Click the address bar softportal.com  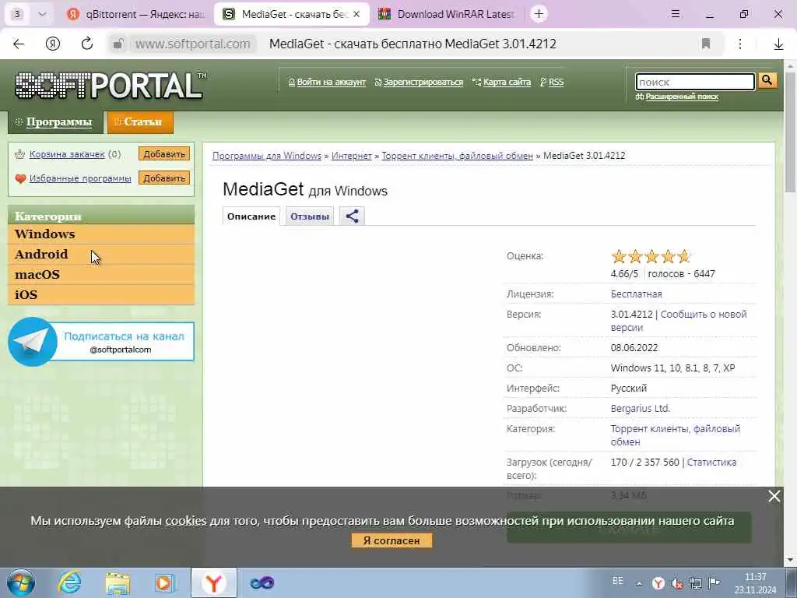tap(192, 44)
